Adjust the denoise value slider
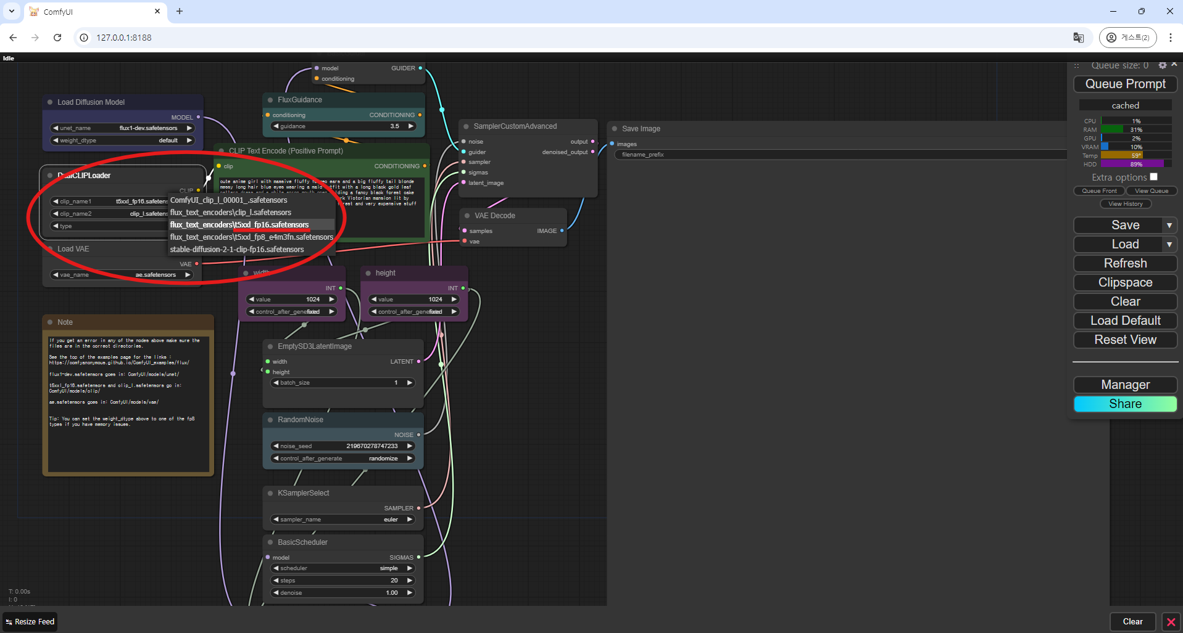 pos(342,593)
